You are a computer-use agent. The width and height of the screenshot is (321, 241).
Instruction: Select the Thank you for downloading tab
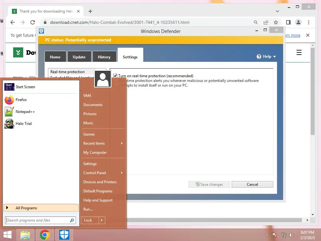[x=46, y=11]
